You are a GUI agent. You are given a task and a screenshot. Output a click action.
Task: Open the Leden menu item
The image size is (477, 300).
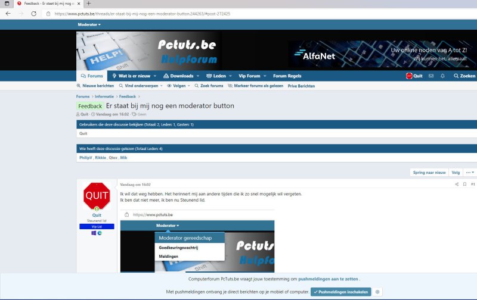(x=216, y=76)
